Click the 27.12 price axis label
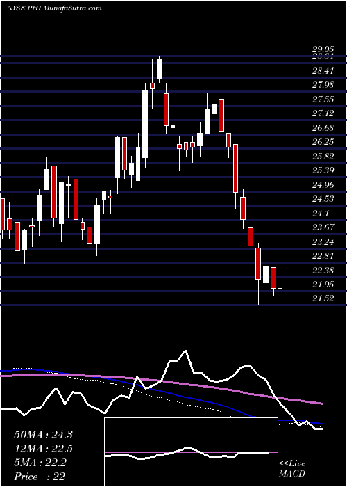 pos(323,113)
